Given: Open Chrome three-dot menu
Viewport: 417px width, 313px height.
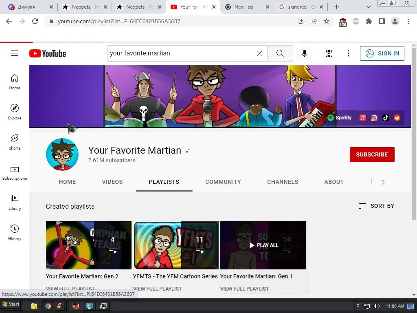Looking at the screenshot, I should click(x=408, y=21).
